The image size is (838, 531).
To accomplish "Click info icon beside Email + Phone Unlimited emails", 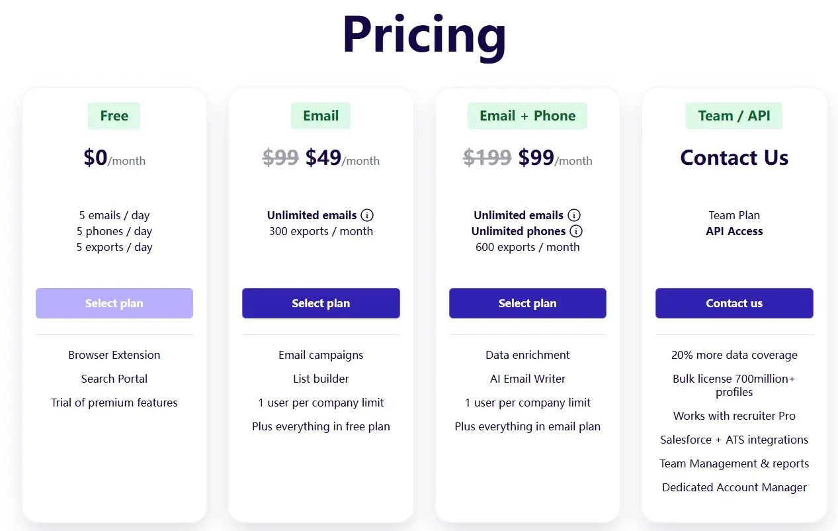I will coord(574,215).
